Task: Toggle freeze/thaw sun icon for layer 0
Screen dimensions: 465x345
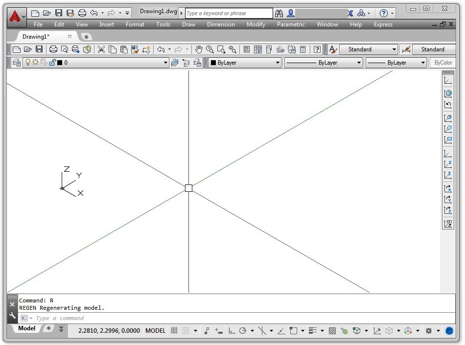Action: (36, 62)
